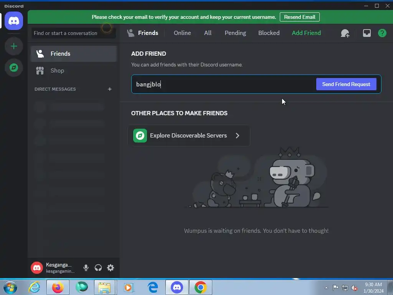Click the muted volume tray icon
393x295 pixels.
[354, 288]
